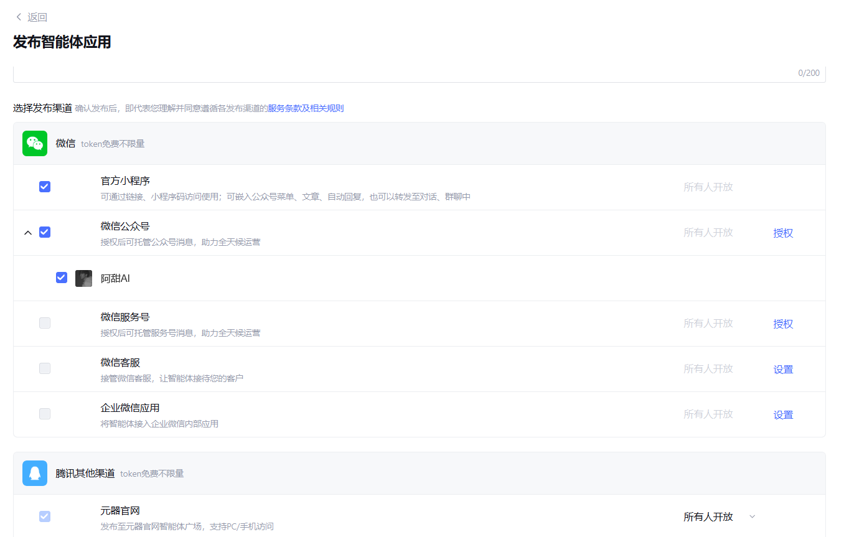Select the 阿甜AI account name
Viewport: 844px width, 537px height.
(115, 278)
